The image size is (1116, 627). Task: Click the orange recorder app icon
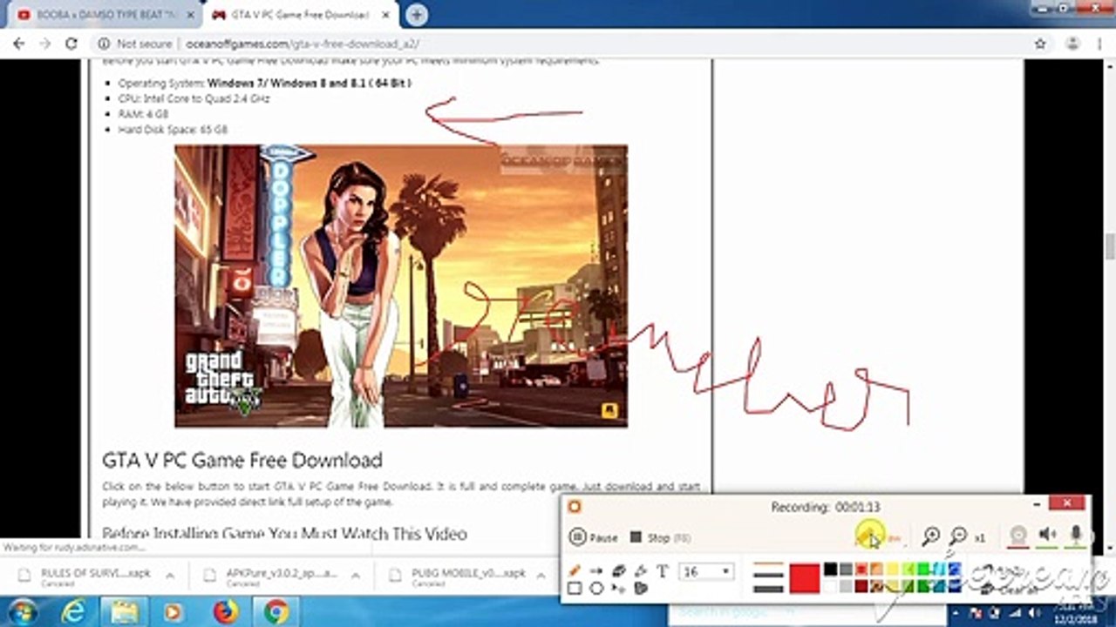[x=575, y=507]
